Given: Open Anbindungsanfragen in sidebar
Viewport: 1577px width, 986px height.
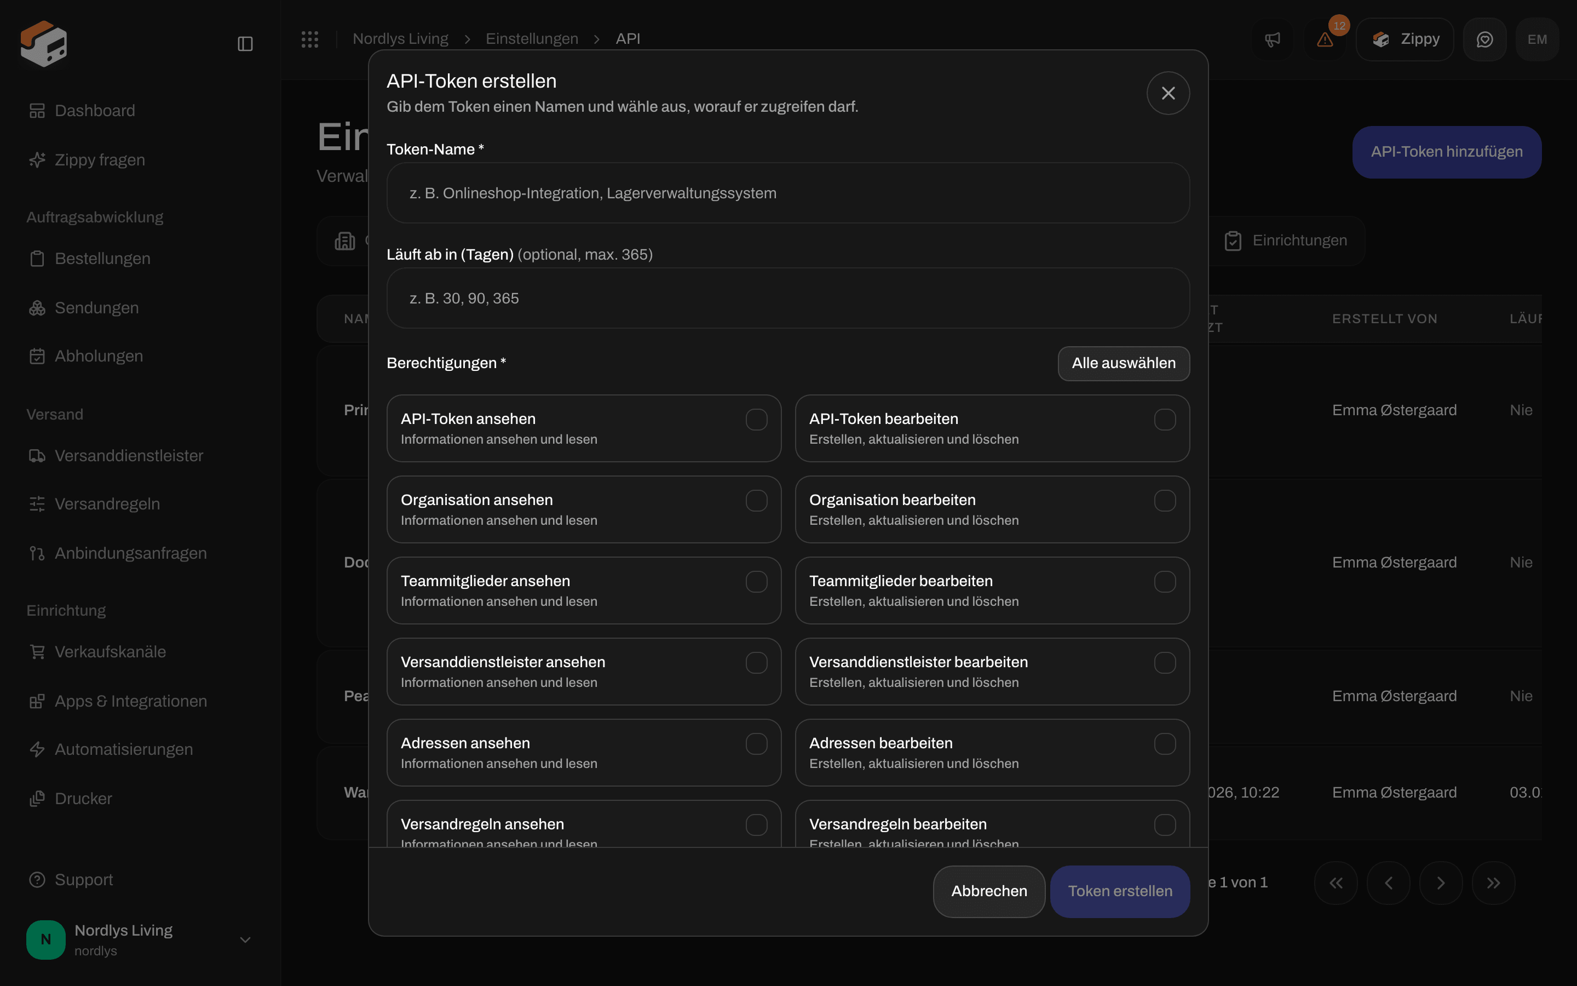Looking at the screenshot, I should [130, 553].
